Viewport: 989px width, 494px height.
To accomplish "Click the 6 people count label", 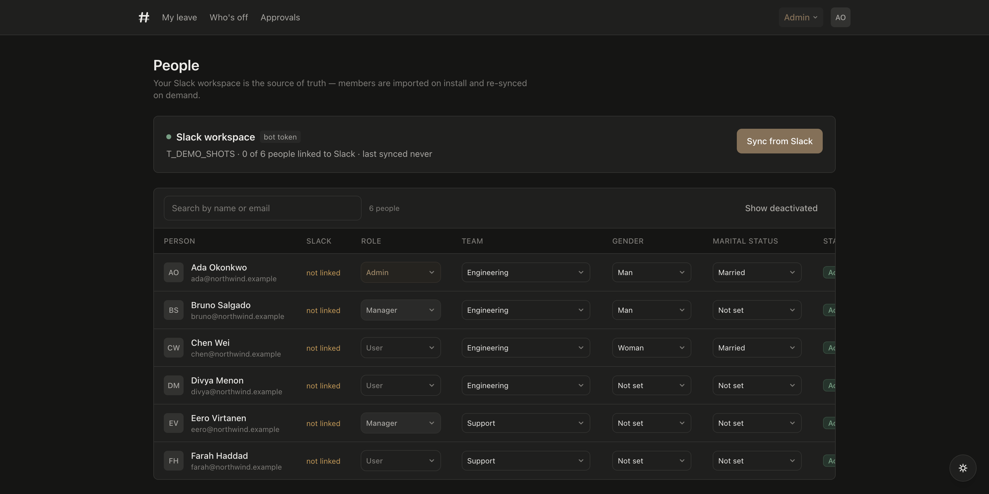I will tap(384, 208).
